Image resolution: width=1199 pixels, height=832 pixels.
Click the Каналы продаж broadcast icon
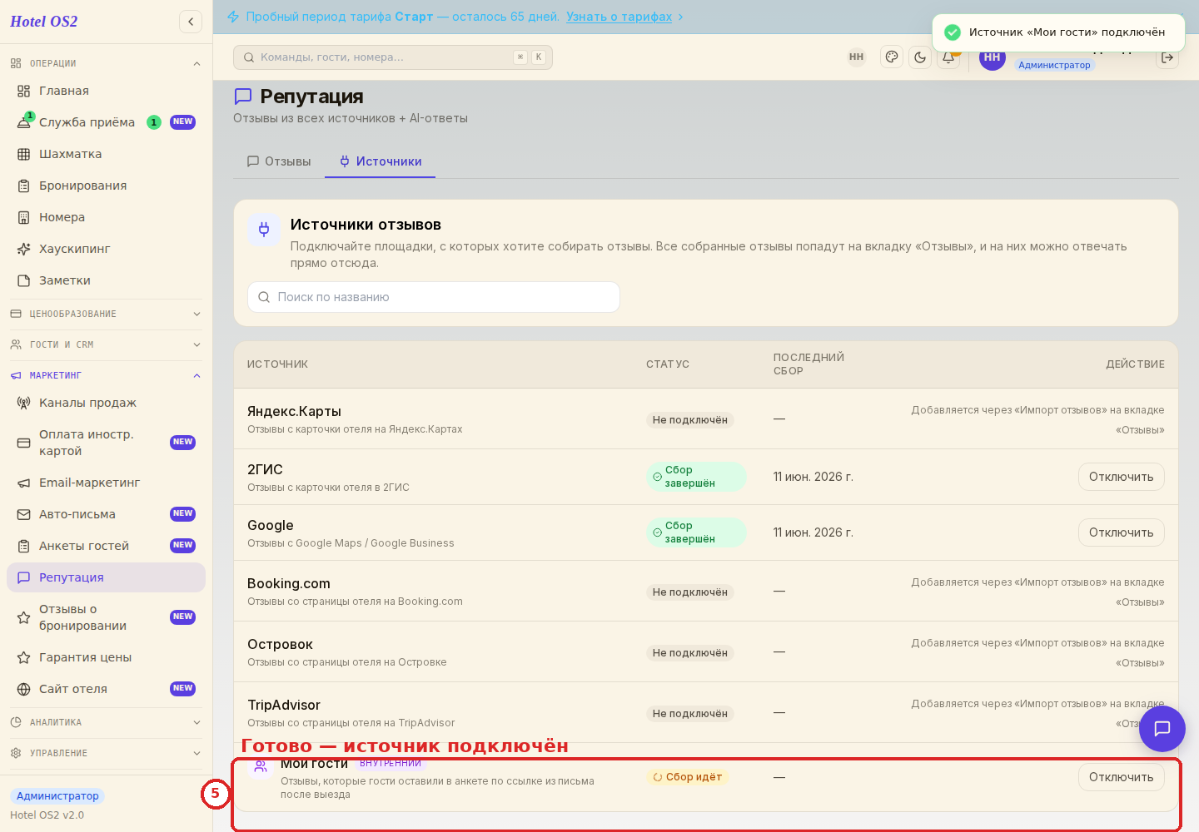(24, 403)
